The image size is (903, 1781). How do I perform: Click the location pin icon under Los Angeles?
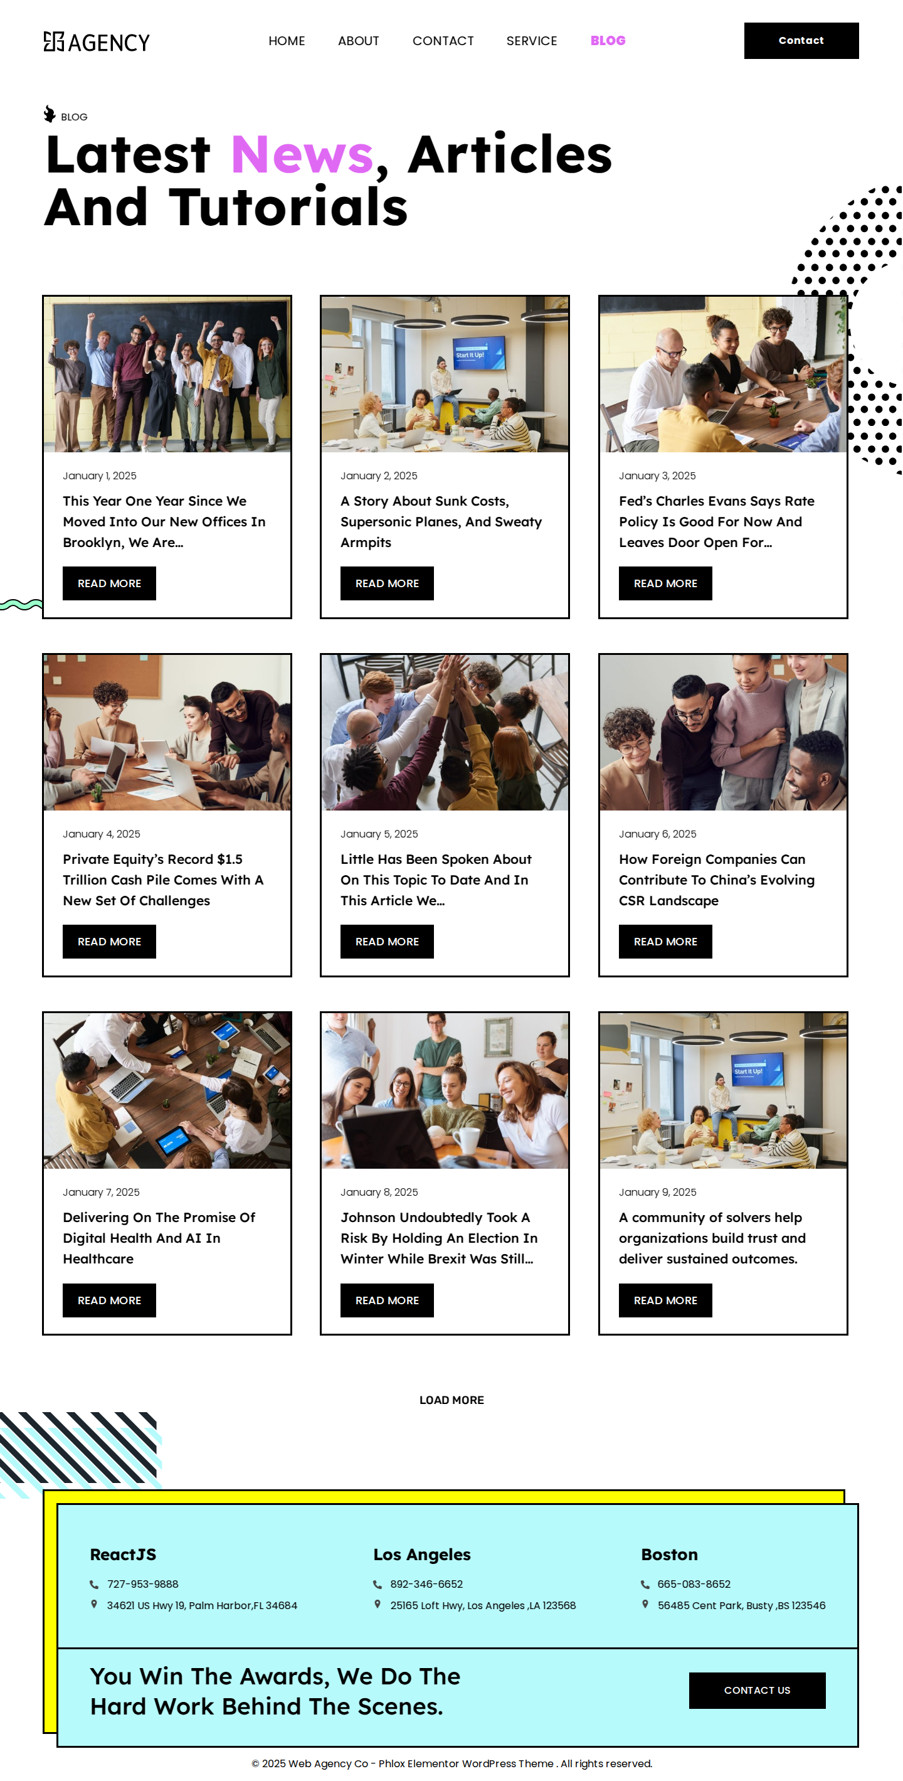pyautogui.click(x=378, y=1604)
